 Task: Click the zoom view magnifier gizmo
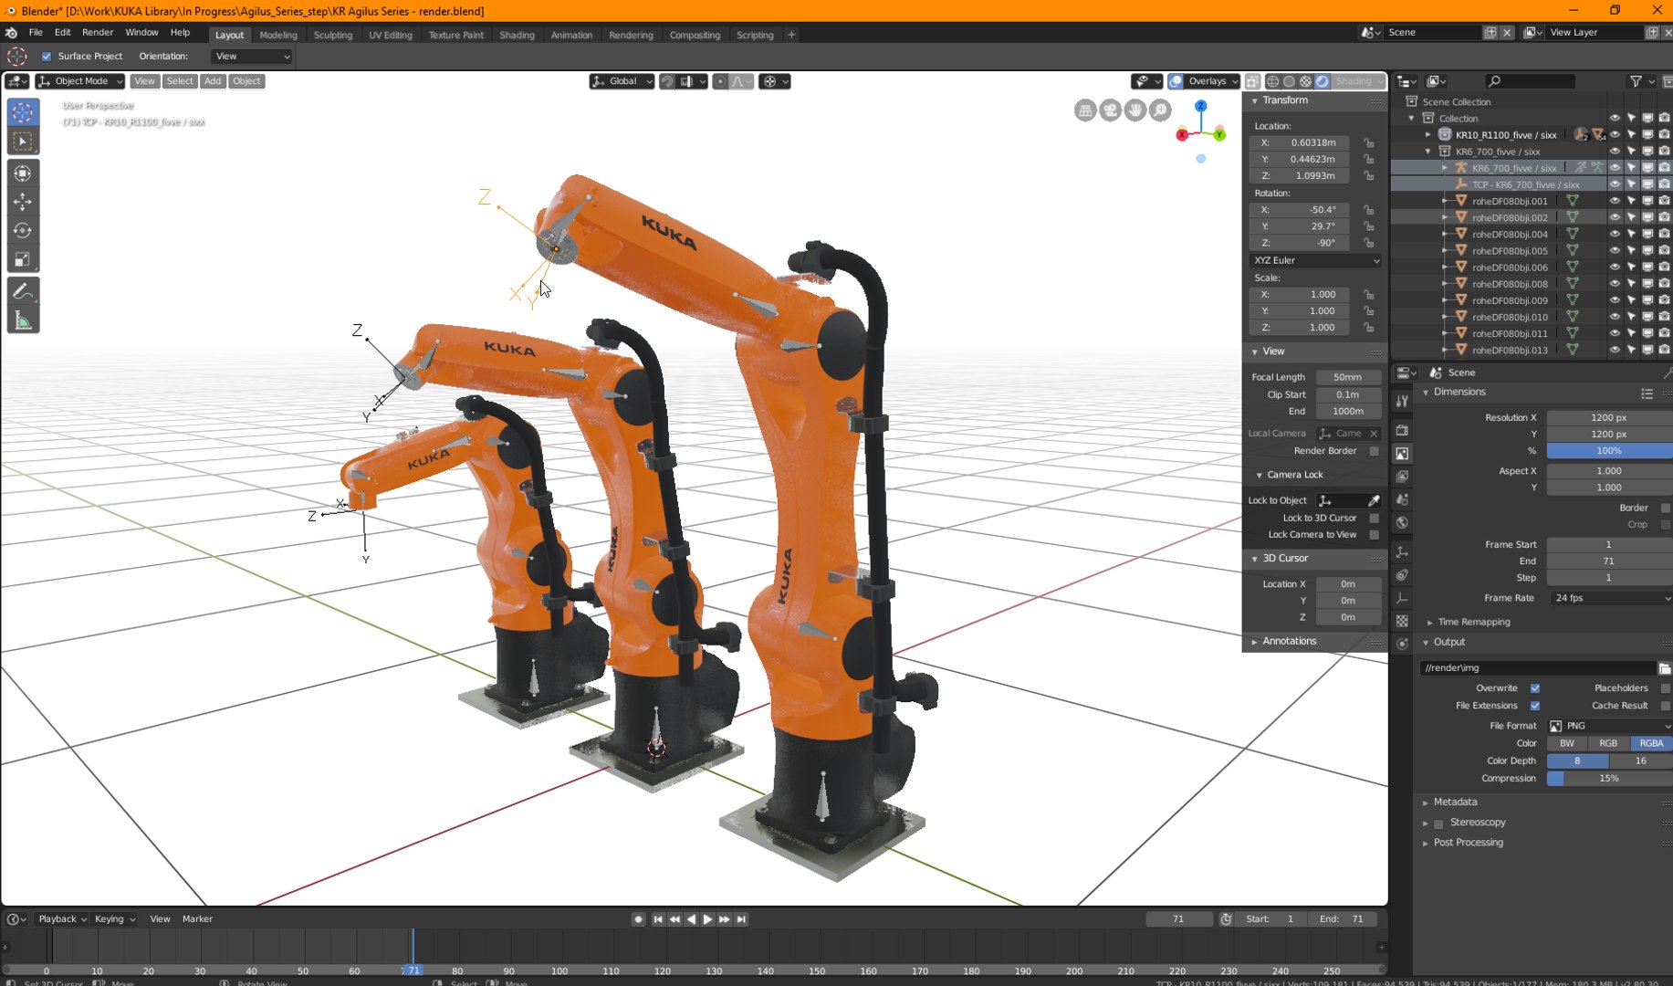click(1160, 110)
